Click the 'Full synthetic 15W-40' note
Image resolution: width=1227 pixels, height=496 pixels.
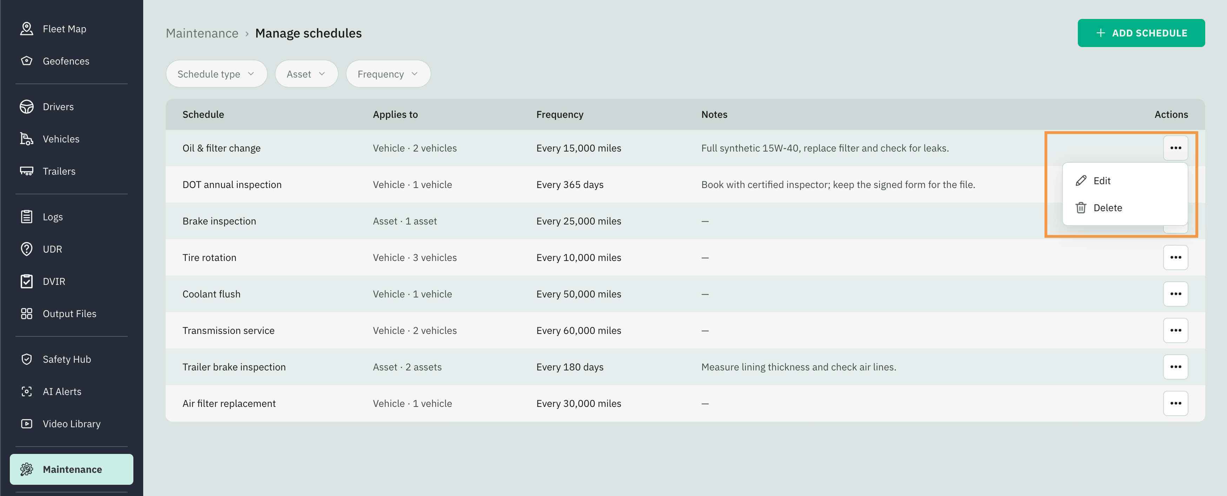click(x=825, y=148)
